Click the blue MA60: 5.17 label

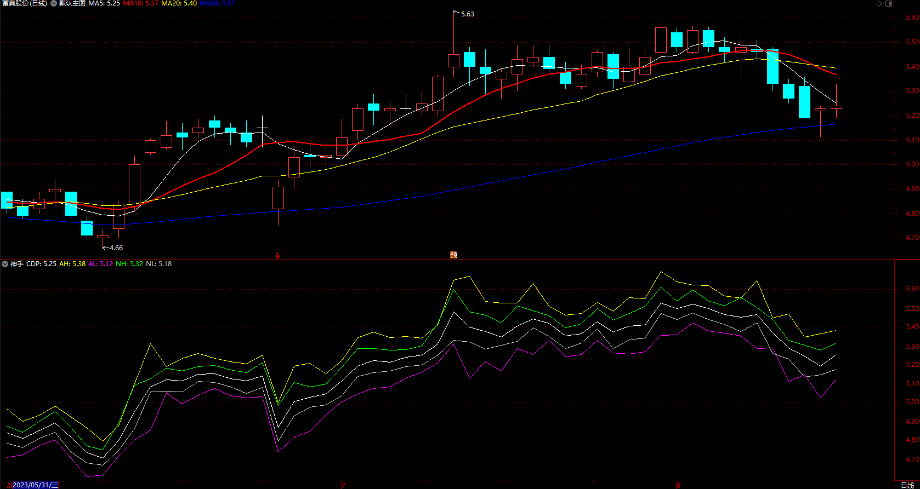click(217, 3)
